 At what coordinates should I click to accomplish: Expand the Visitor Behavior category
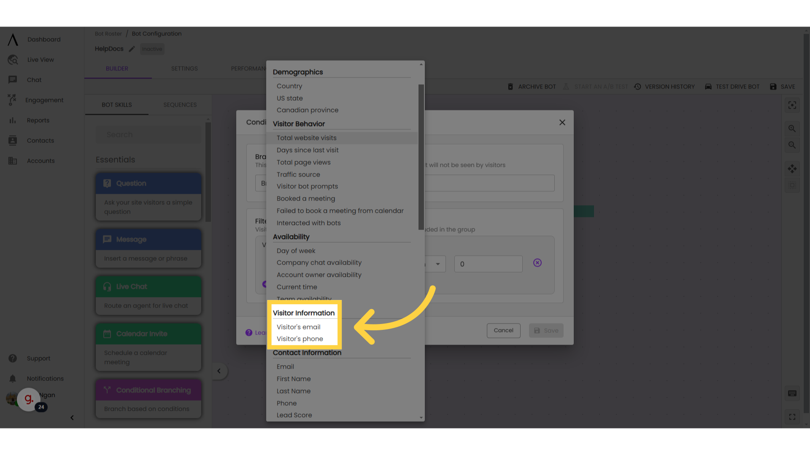tap(299, 123)
